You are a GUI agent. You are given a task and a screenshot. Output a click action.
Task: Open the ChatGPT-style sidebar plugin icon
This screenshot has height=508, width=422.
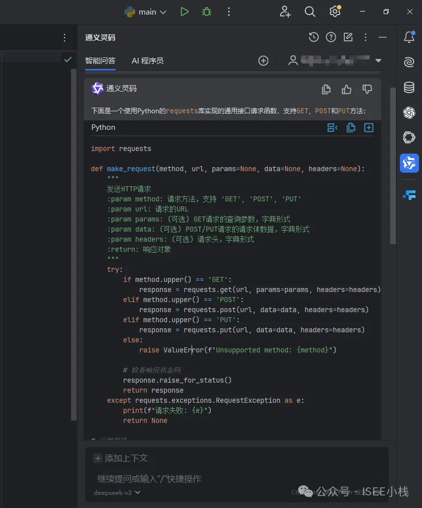click(409, 112)
